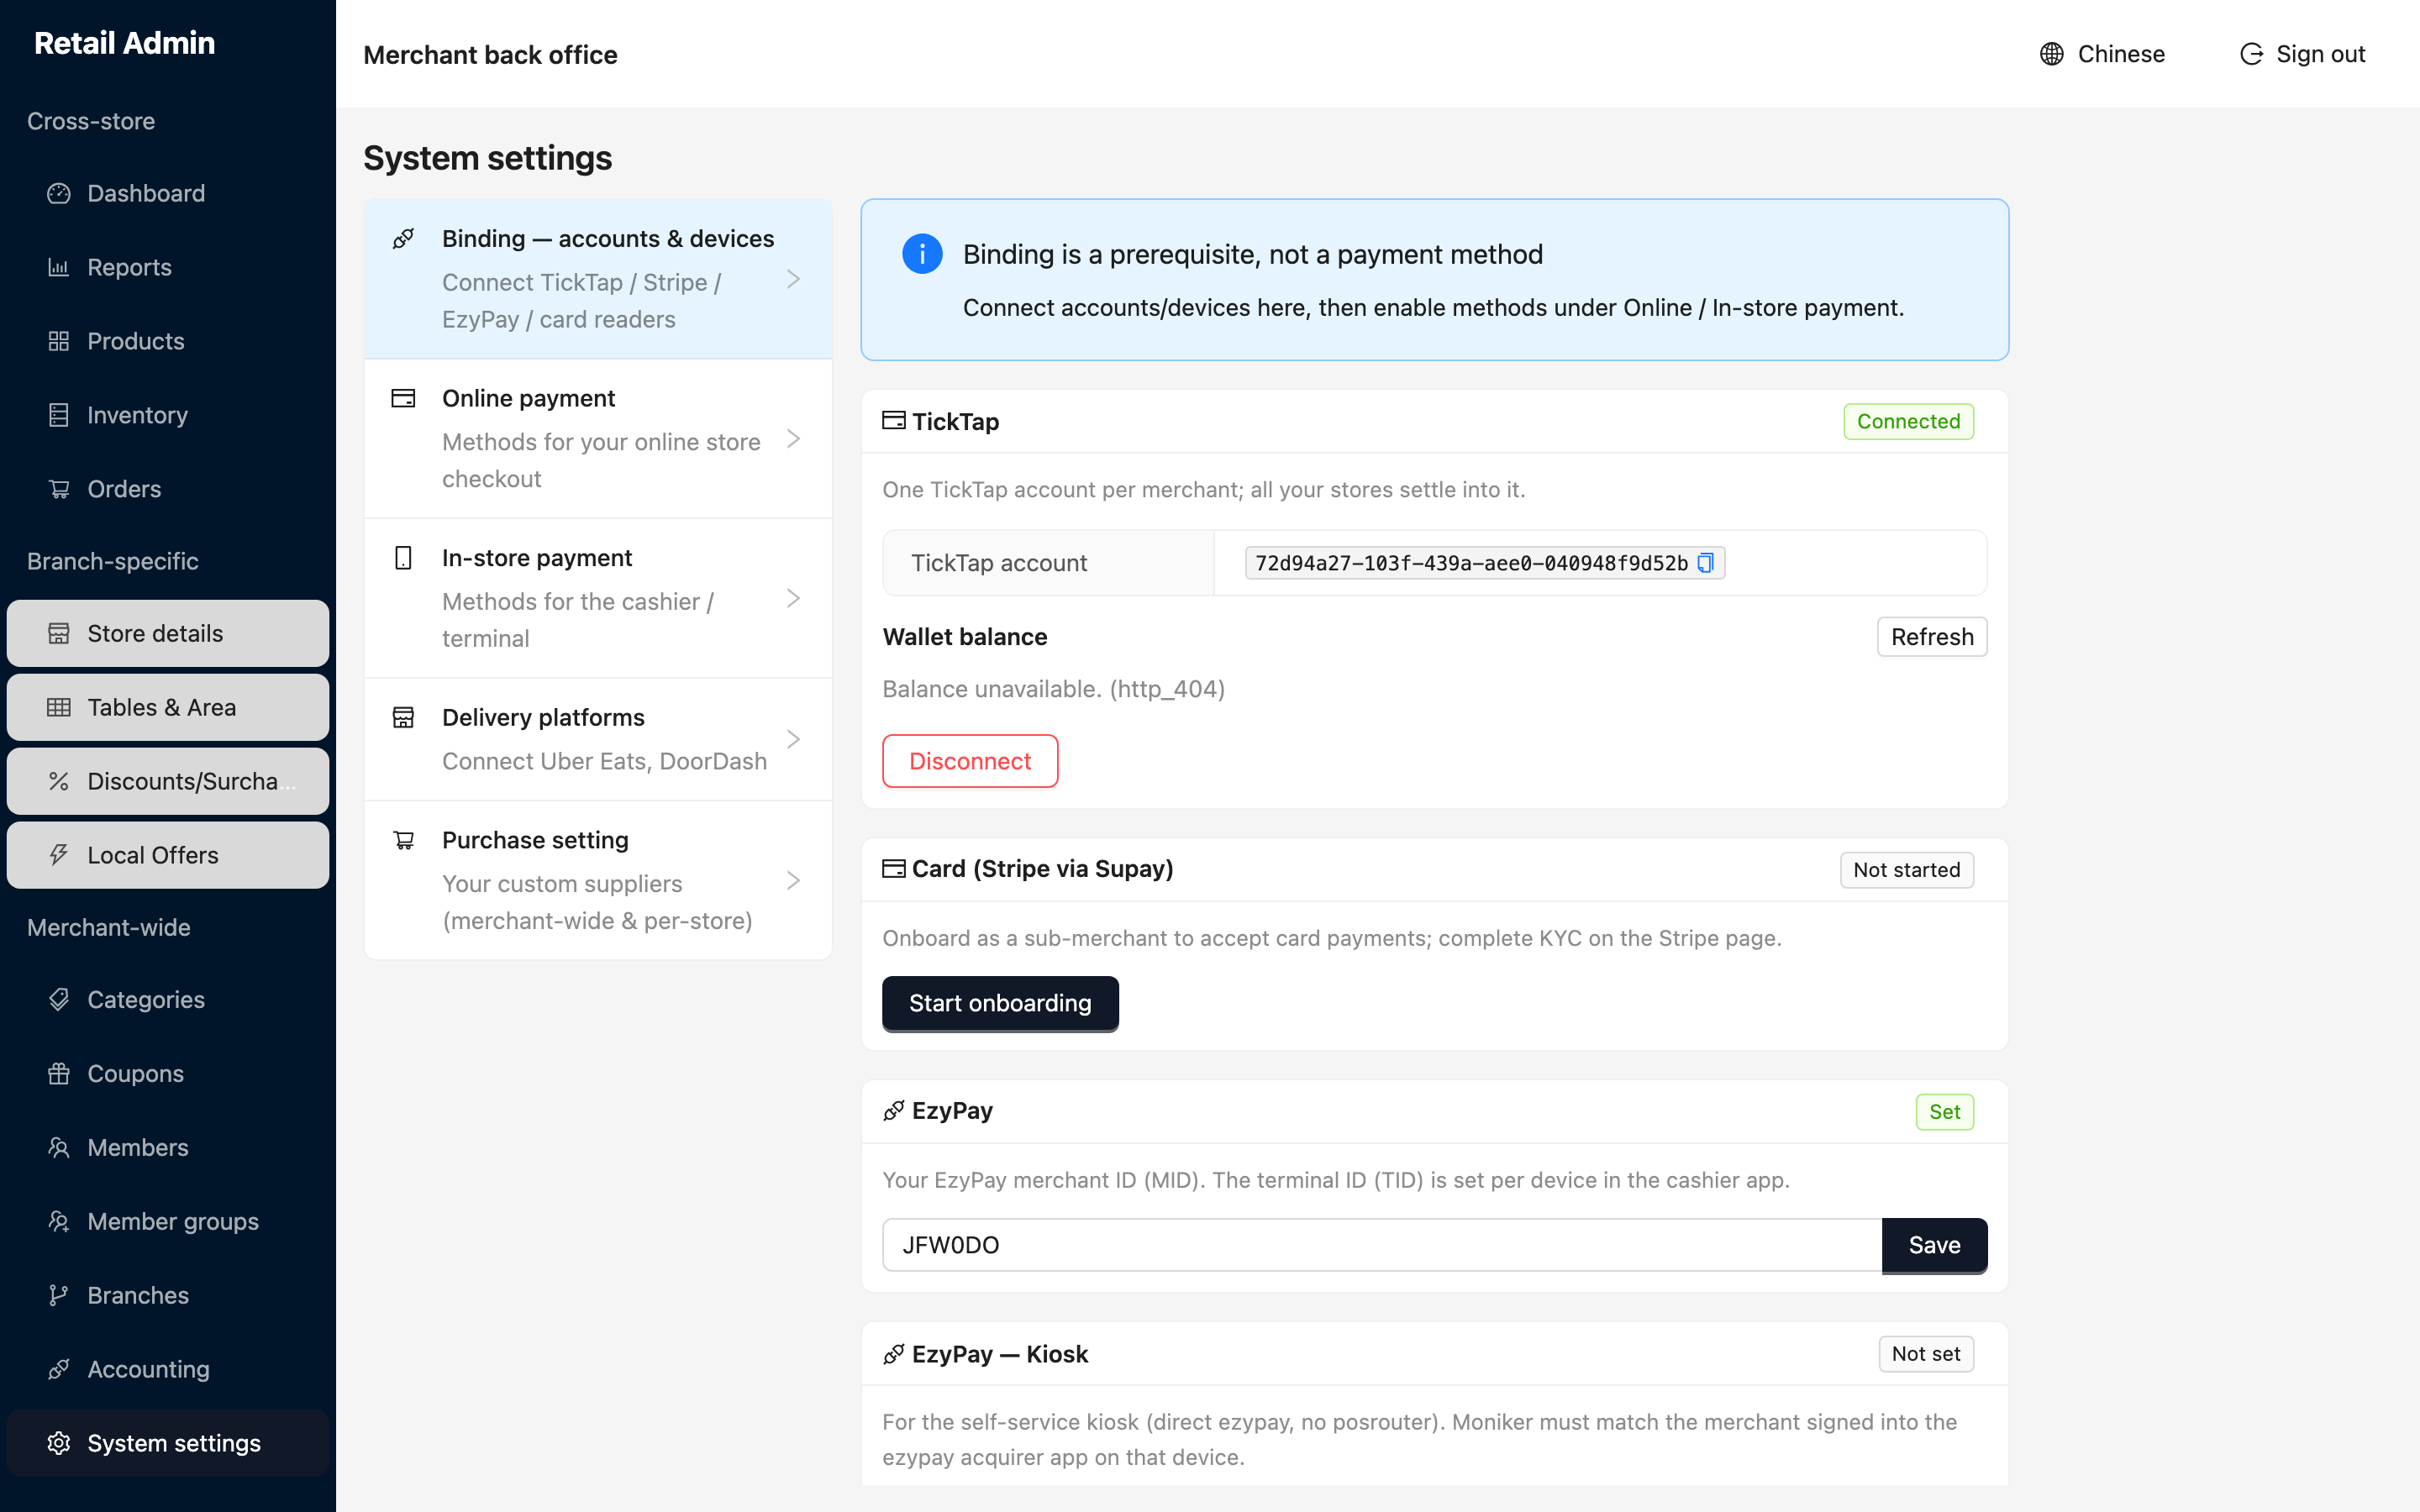The image size is (2420, 1512).
Task: Open the Accounting page
Action: pyautogui.click(x=168, y=1369)
